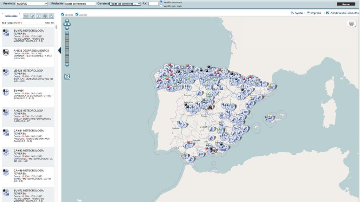Click the truck restriction marker near Almería
360x202 pixels.
click(213, 150)
